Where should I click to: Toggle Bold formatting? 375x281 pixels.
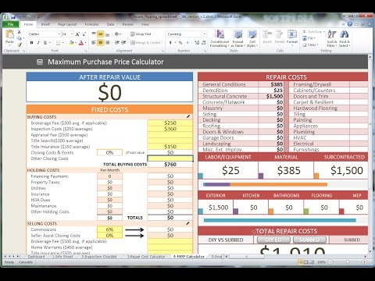[31, 42]
